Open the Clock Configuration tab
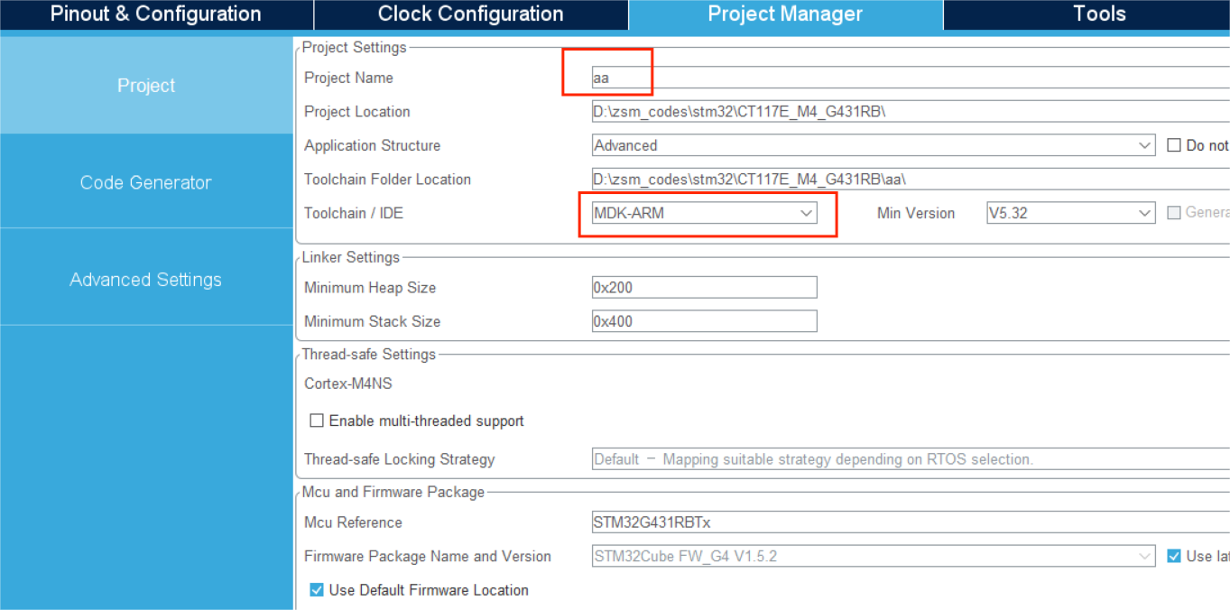 [x=470, y=14]
